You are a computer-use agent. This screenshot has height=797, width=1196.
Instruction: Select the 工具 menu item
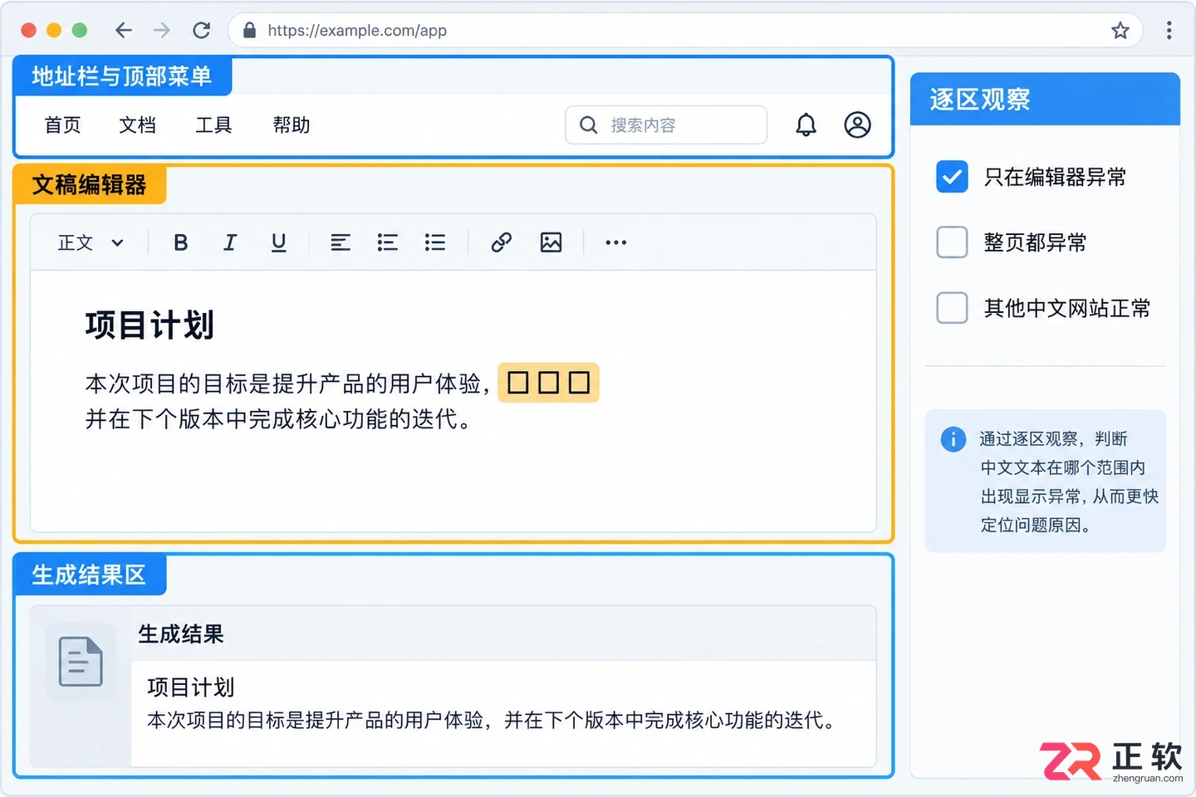[213, 125]
